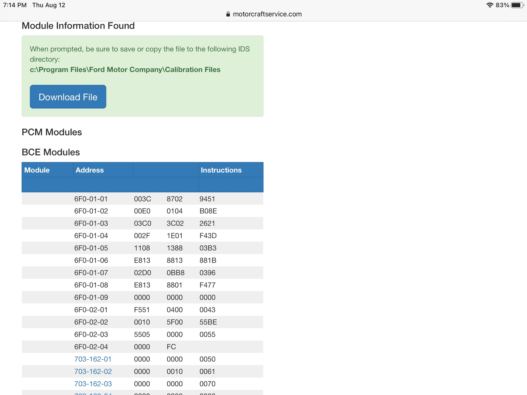Screen dimensions: 527x395
Task: Select the 6F0-01-01 address cell
Action: pyautogui.click(x=91, y=199)
